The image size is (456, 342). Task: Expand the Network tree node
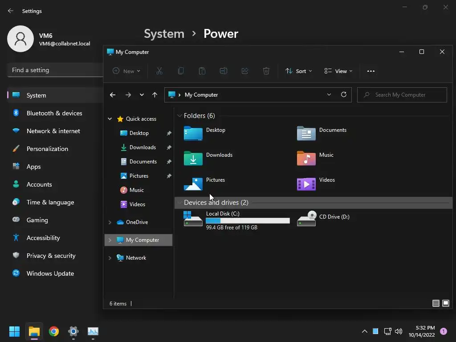pos(110,258)
